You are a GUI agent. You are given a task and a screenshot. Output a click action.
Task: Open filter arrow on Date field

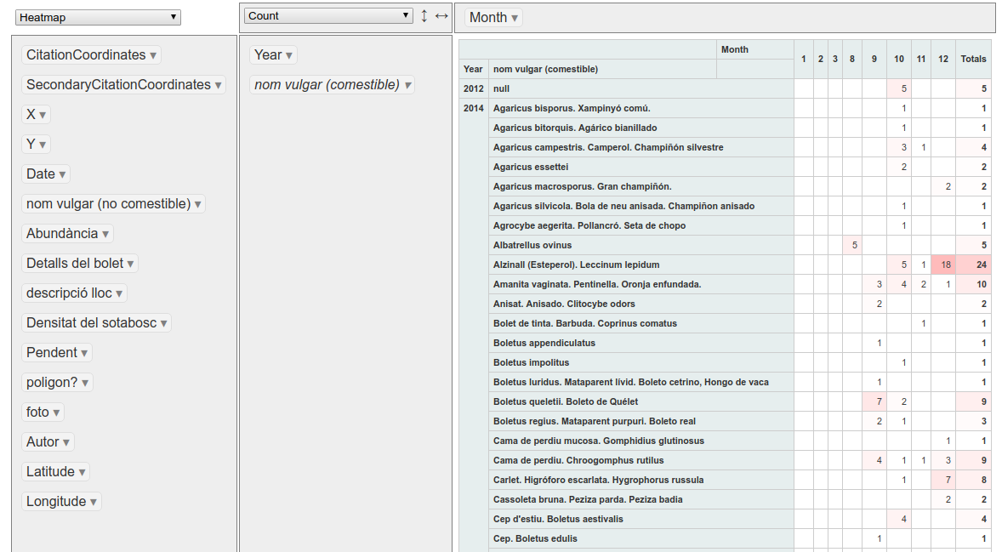click(62, 174)
